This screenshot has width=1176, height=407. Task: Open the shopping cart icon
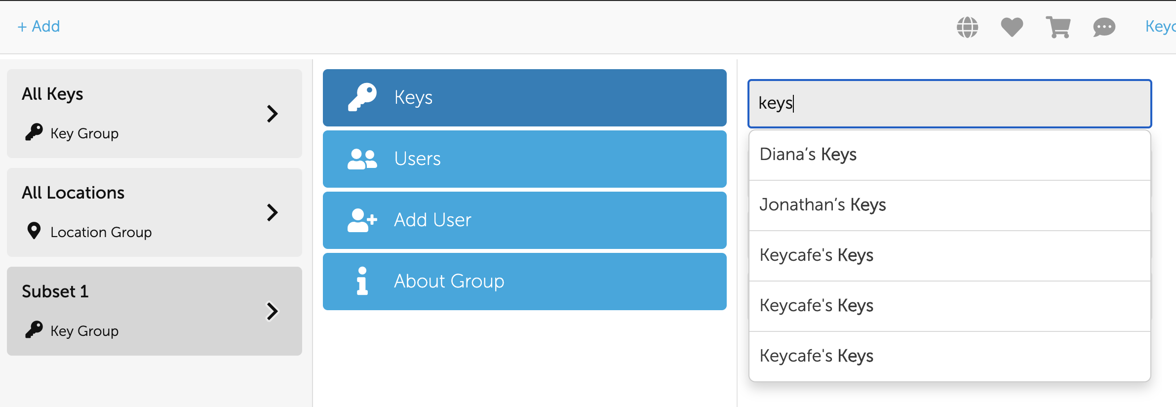[1058, 27]
